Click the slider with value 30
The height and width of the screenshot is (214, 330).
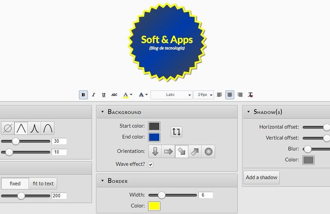tap(26, 141)
